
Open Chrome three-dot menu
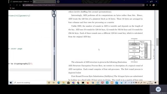click(x=156, y=5)
